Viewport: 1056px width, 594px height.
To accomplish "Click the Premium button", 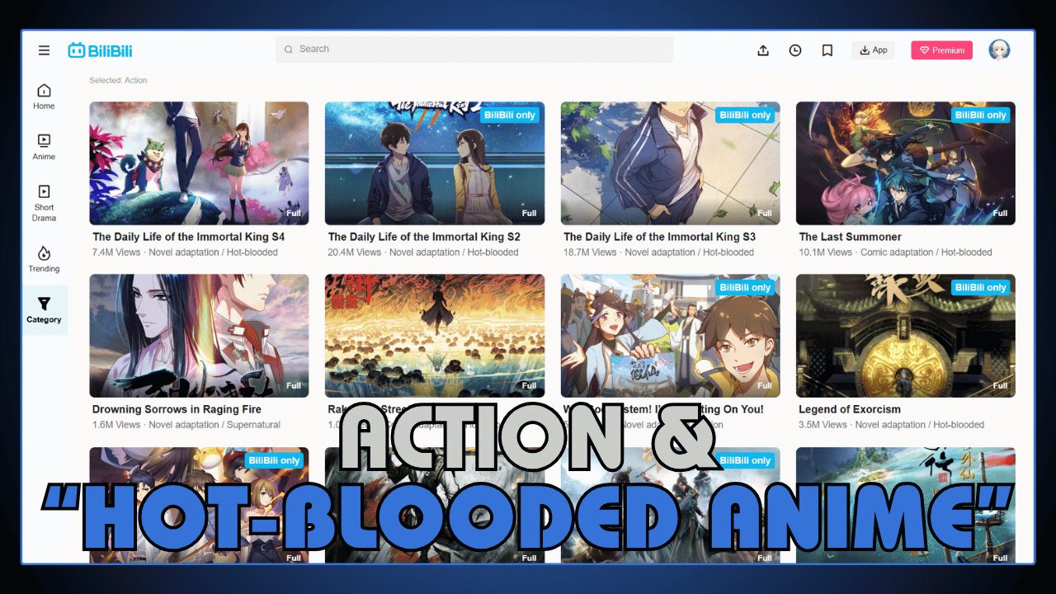I will [941, 49].
